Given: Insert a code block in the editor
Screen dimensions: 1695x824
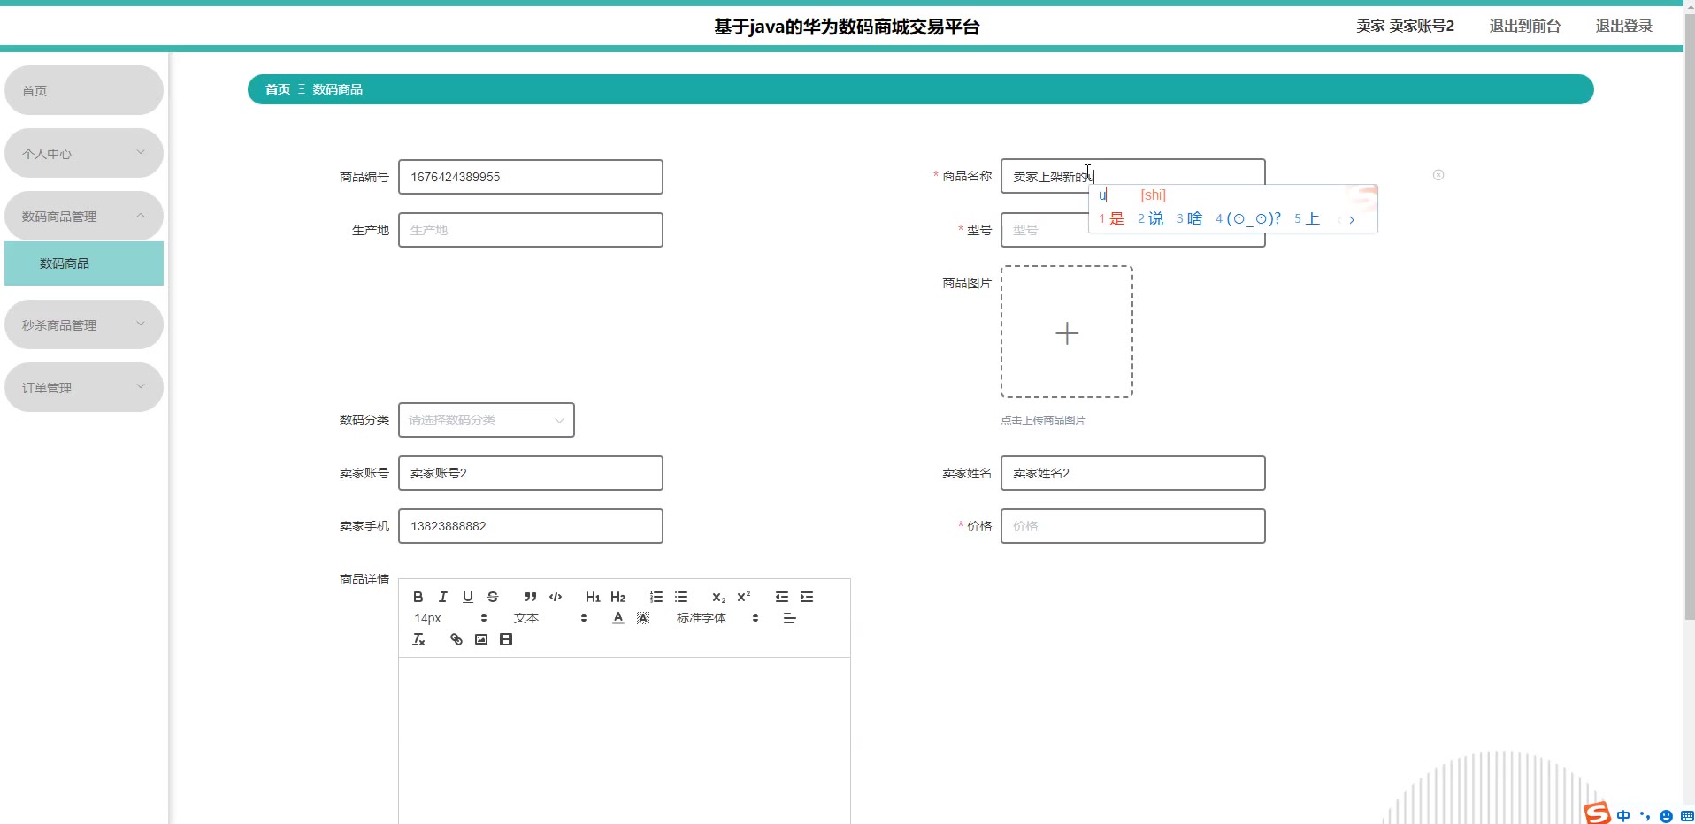Looking at the screenshot, I should tap(556, 597).
